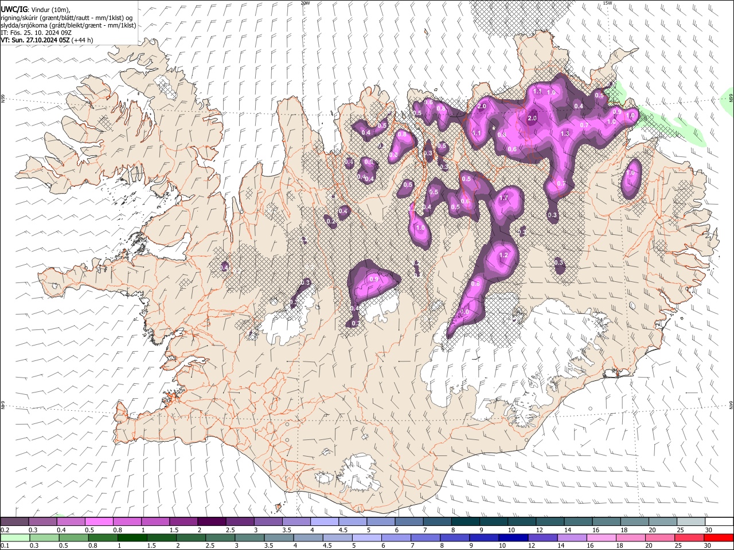This screenshot has height=550, width=734.
Task: Pick the bright red lower swatch after 30
Action: [720, 537]
